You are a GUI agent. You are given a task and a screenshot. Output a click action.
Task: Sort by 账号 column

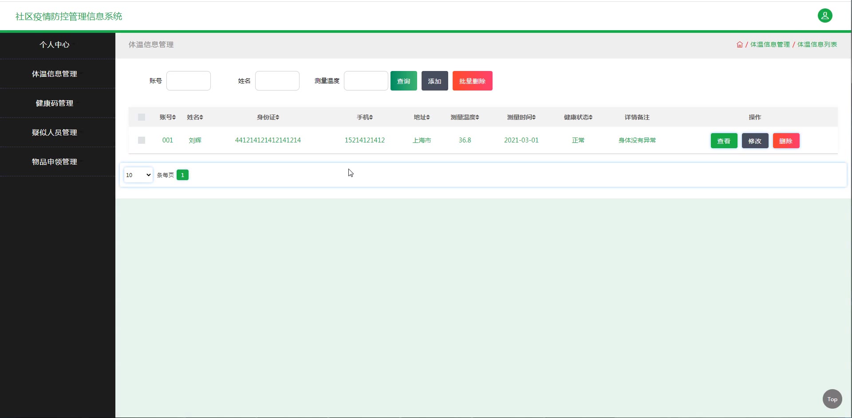[168, 117]
